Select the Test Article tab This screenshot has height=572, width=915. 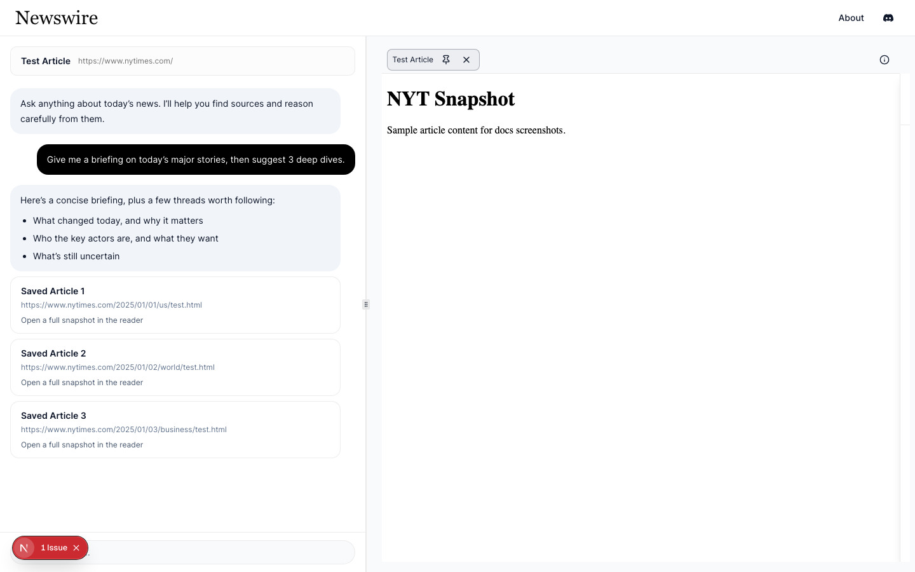(413, 59)
